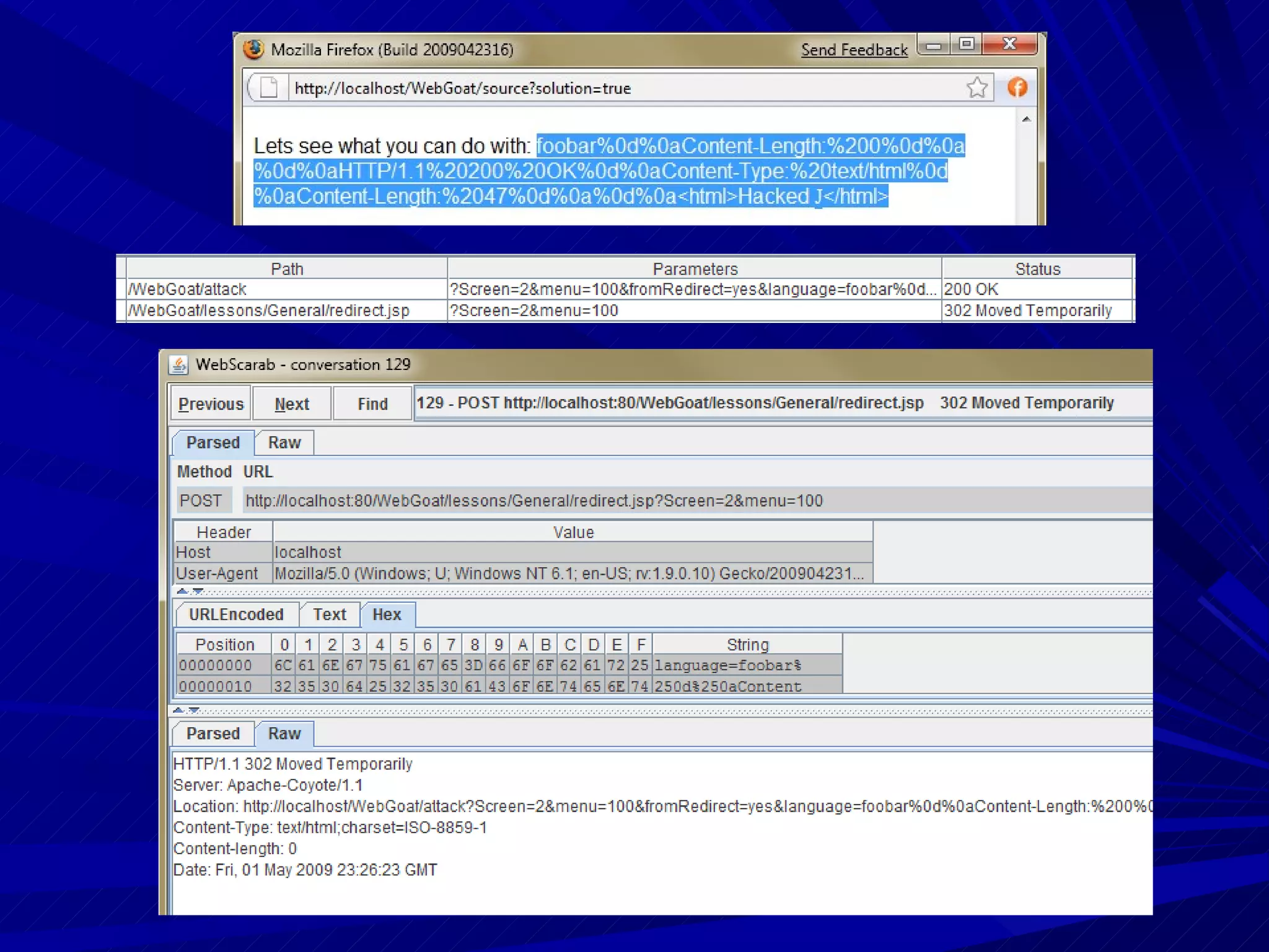Go to the Previous conversation
This screenshot has width=1269, height=952.
tap(211, 404)
